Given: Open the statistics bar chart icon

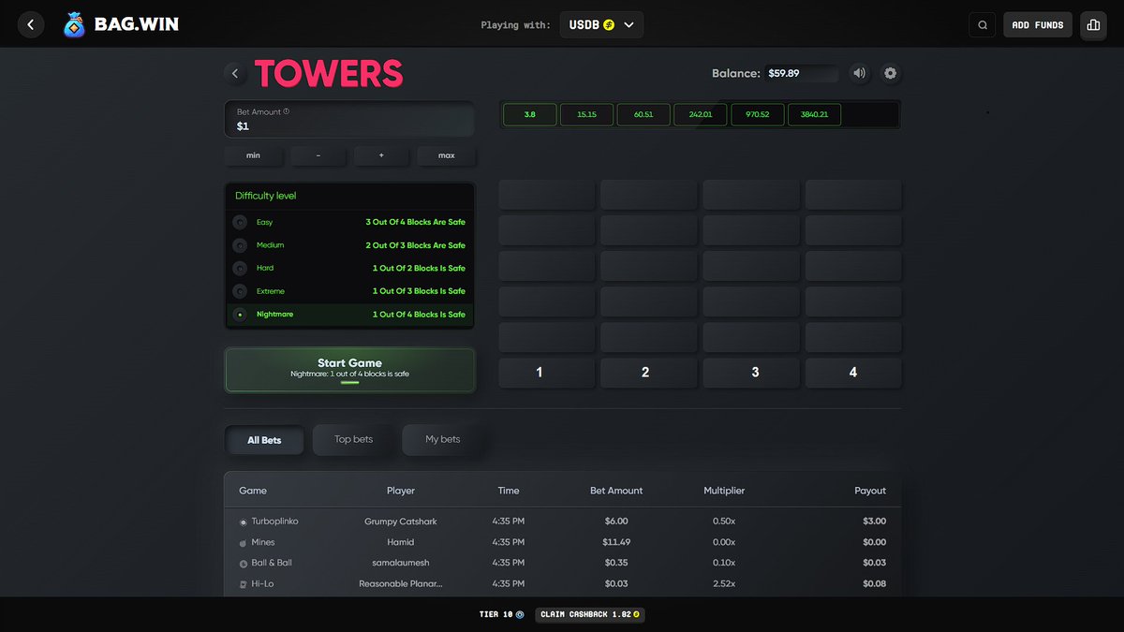Looking at the screenshot, I should click(1093, 24).
